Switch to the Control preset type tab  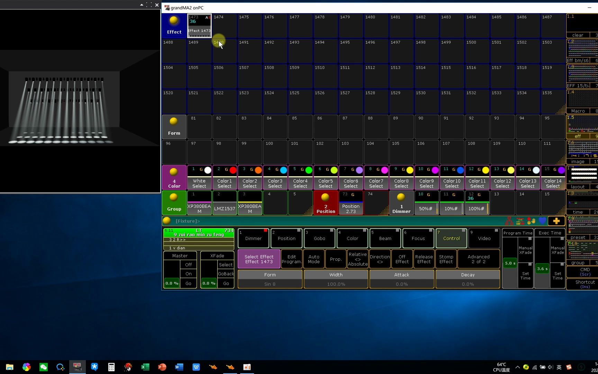tap(451, 238)
